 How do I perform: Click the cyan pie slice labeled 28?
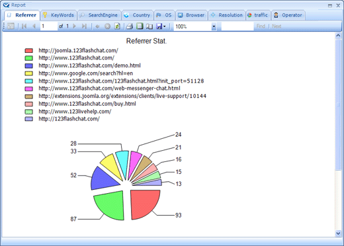[x=124, y=162]
